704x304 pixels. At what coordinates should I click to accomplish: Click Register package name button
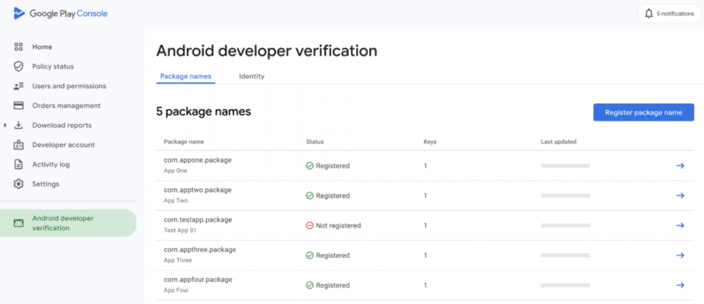click(x=643, y=112)
